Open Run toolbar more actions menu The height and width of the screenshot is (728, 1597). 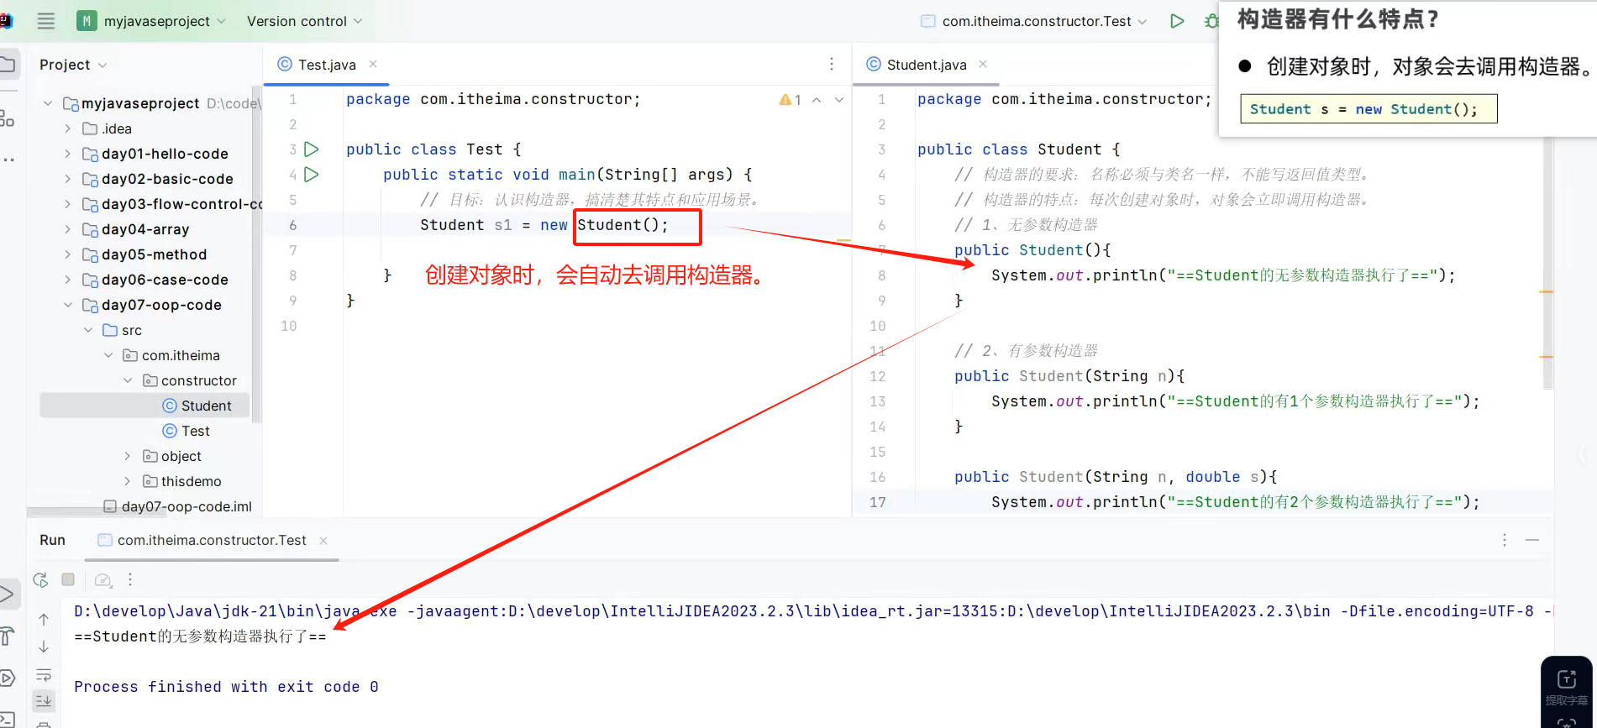coord(130,579)
